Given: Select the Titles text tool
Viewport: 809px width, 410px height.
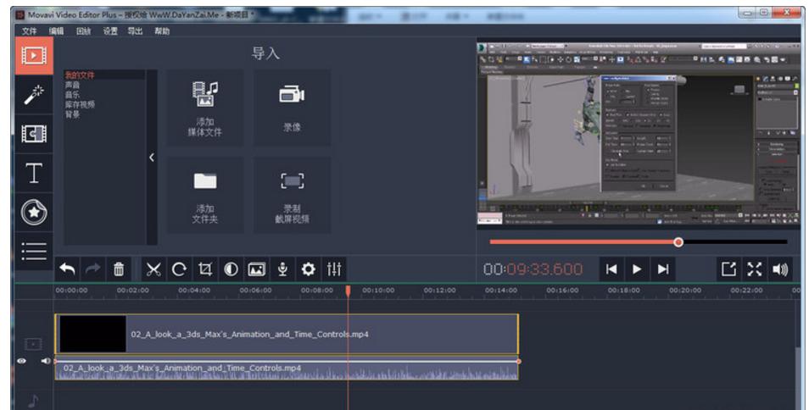Looking at the screenshot, I should coord(33,173).
